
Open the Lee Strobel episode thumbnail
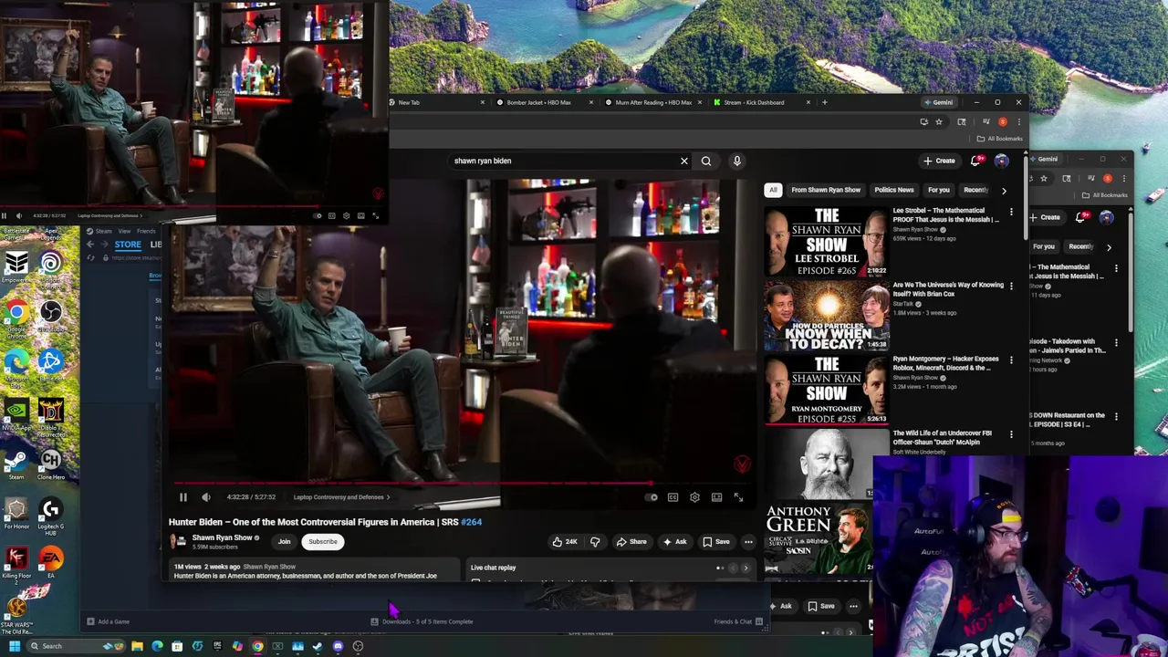[827, 242]
